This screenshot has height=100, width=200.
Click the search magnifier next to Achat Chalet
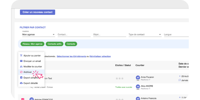click(x=32, y=87)
